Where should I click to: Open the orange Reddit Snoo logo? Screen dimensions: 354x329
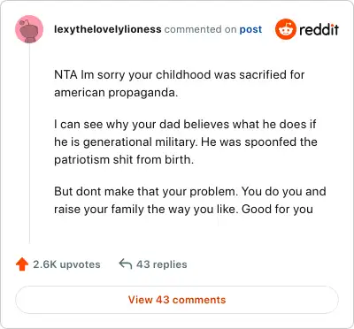[x=285, y=29]
